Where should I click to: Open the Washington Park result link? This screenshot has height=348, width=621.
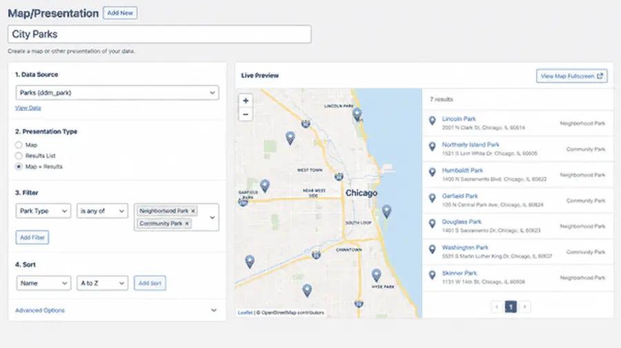pos(465,248)
